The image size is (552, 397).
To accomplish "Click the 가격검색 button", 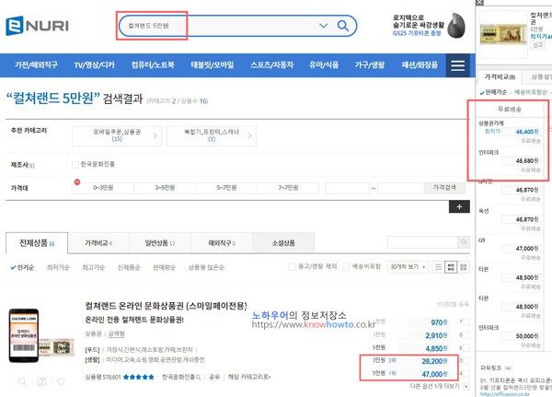I will pyautogui.click(x=444, y=188).
